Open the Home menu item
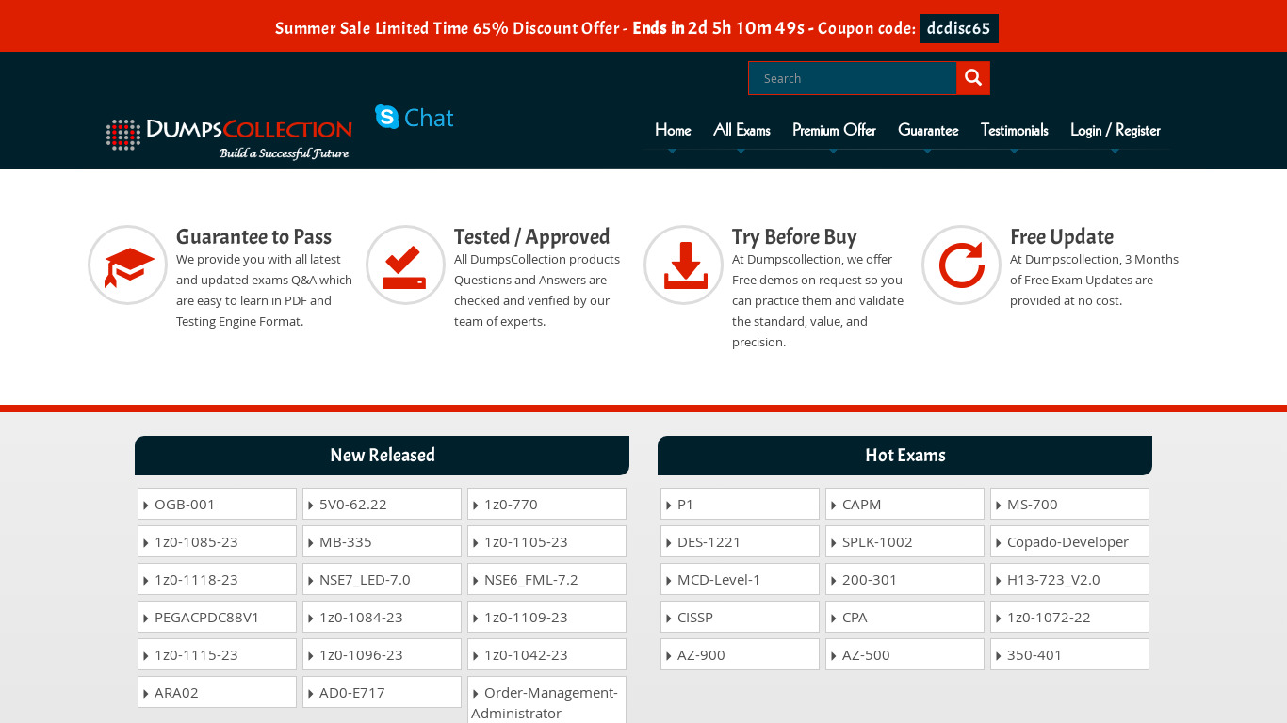Image resolution: width=1287 pixels, height=723 pixels. coord(673,130)
